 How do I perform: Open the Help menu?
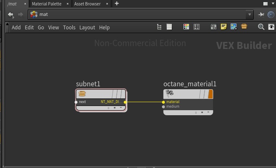tap(104, 27)
